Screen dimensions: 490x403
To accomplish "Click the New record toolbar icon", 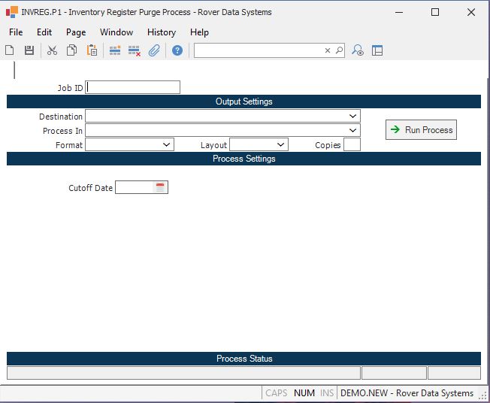I will 10,50.
